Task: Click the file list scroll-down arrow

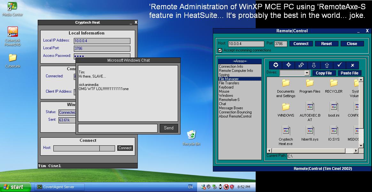Action: [361, 145]
